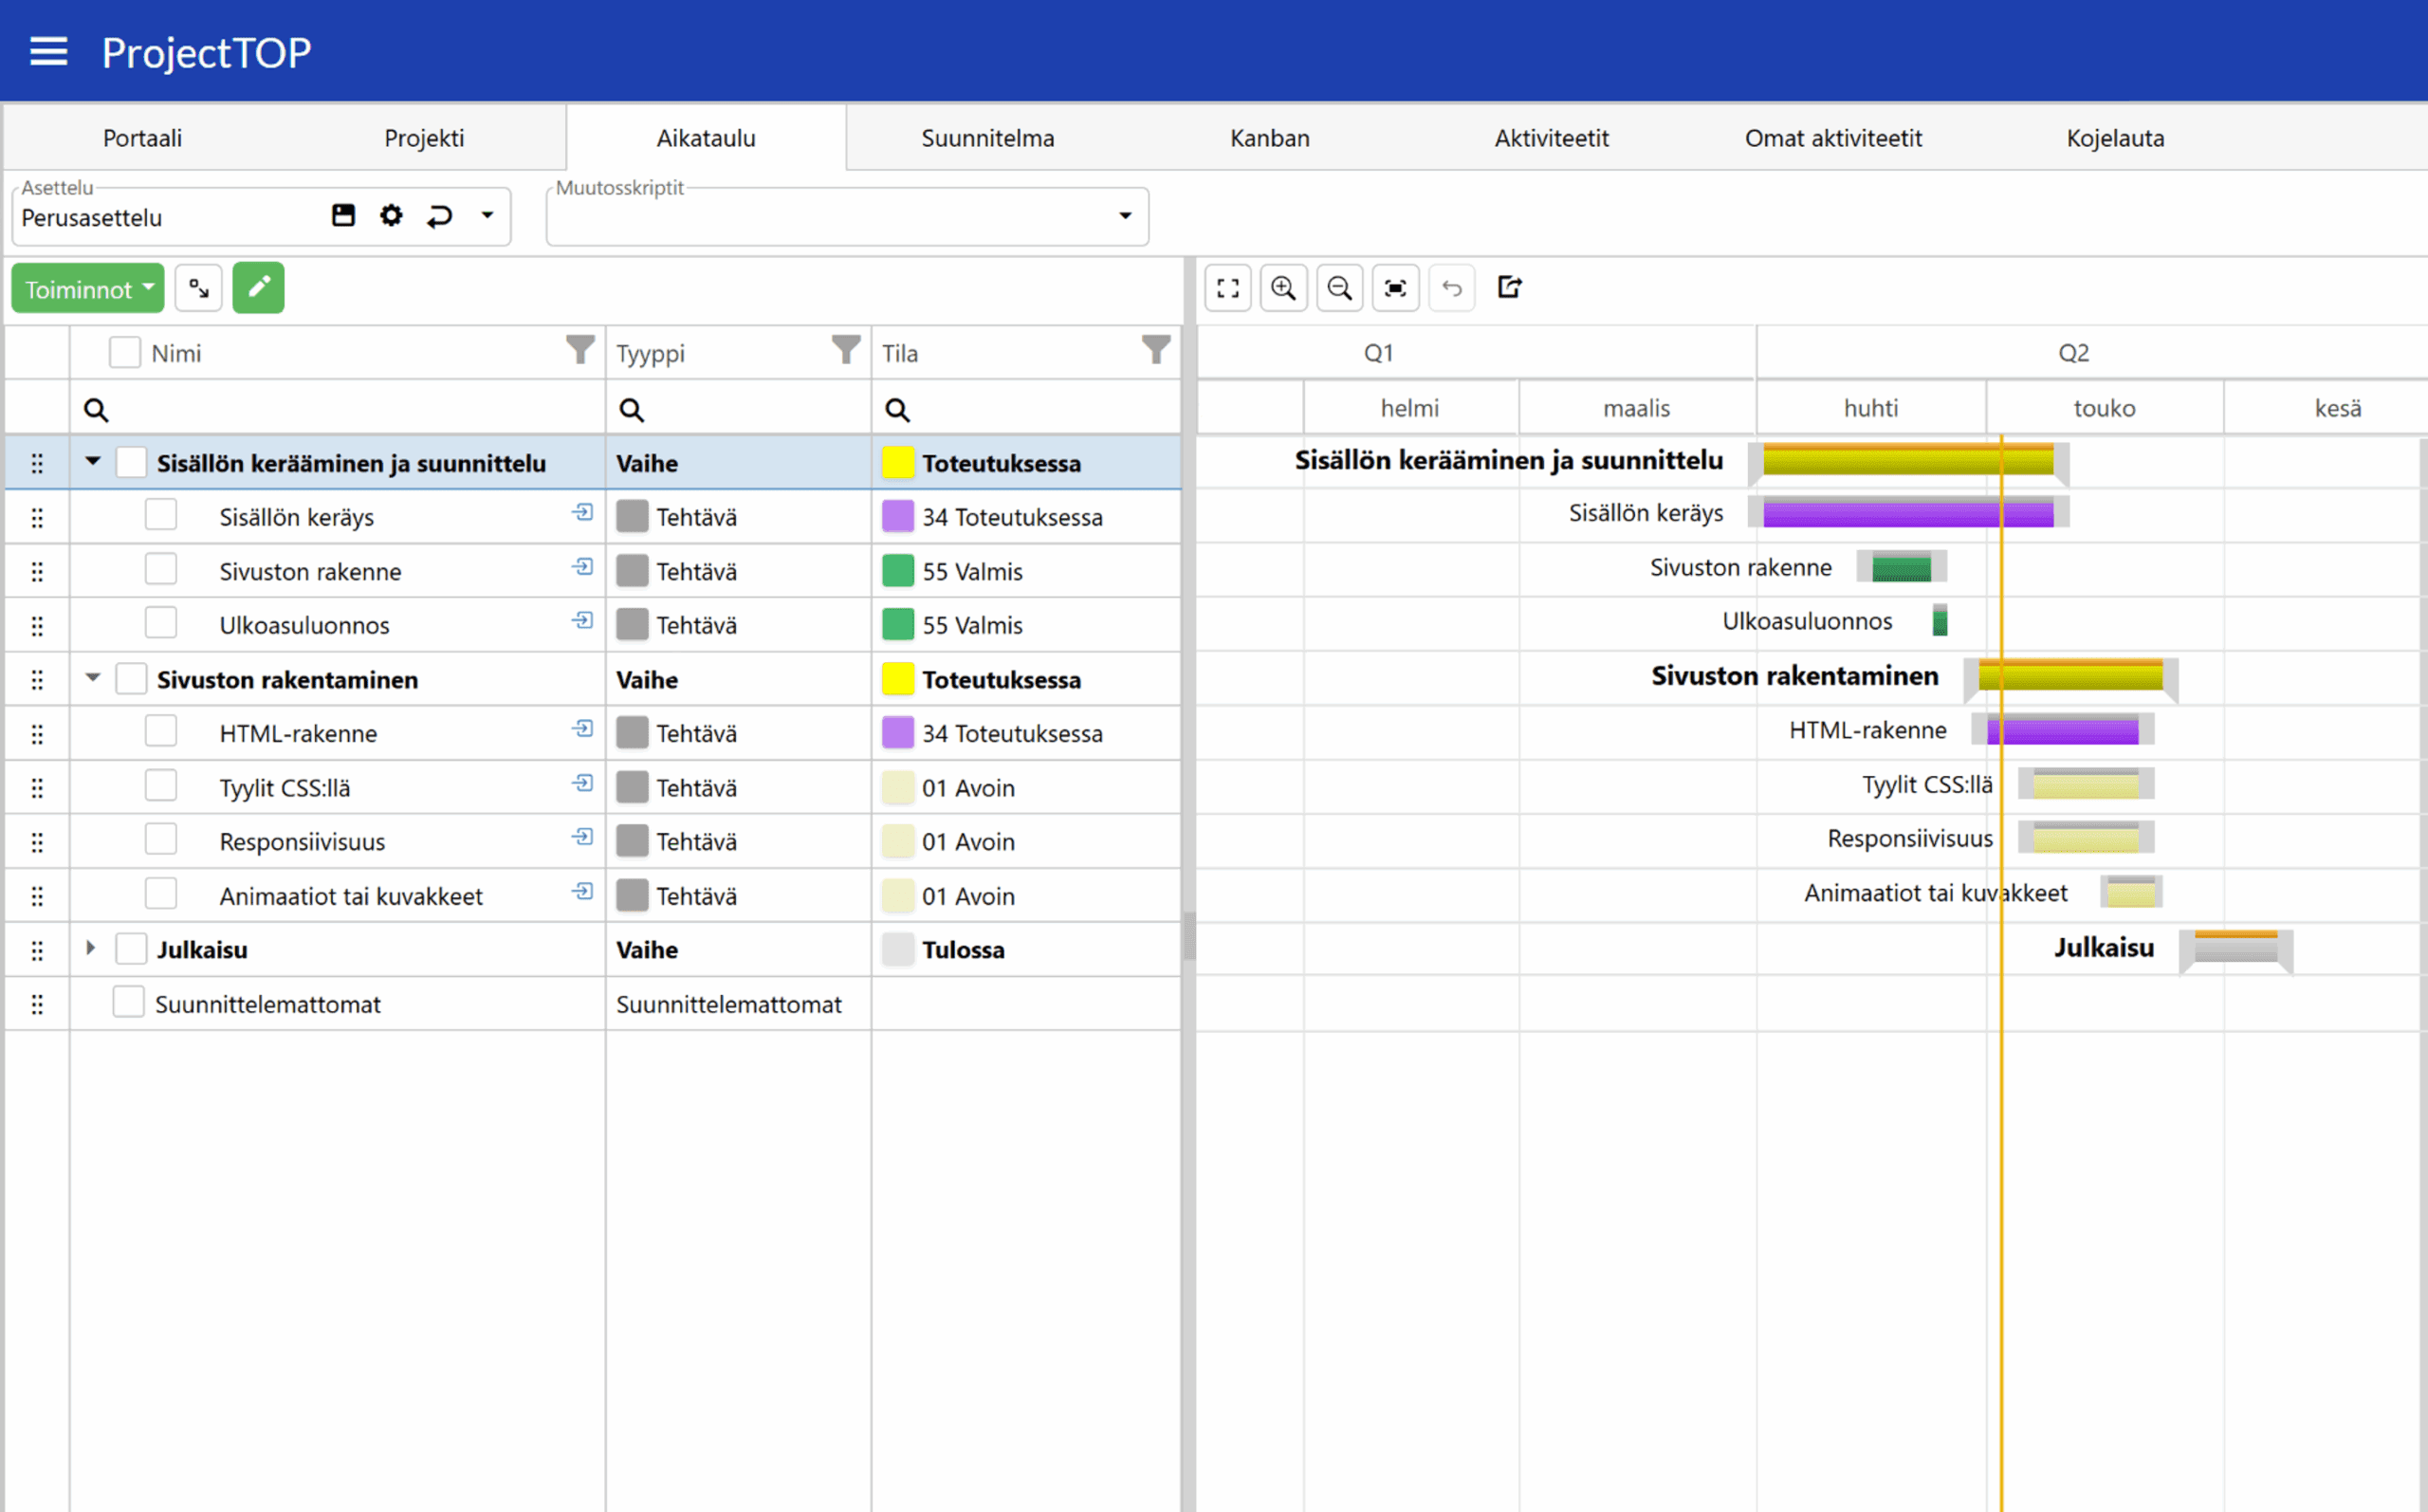The height and width of the screenshot is (1512, 2428).
Task: Toggle the select-all Nimi checkbox
Action: 125,352
